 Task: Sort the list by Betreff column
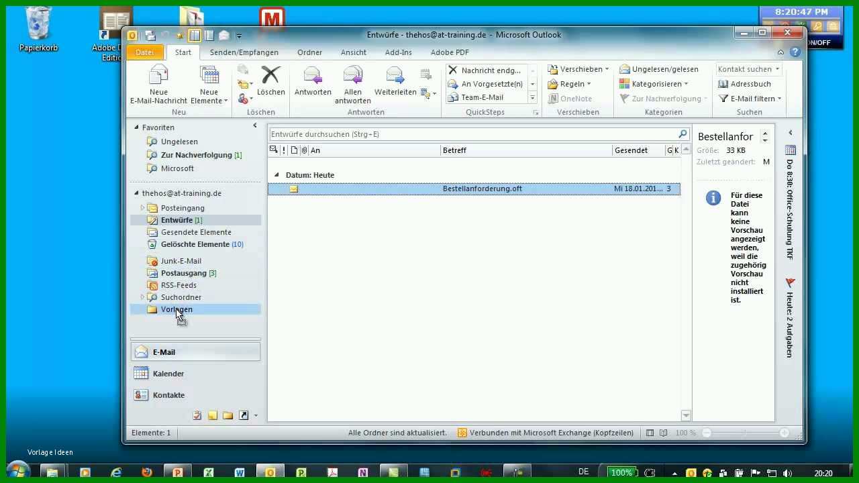(x=526, y=150)
